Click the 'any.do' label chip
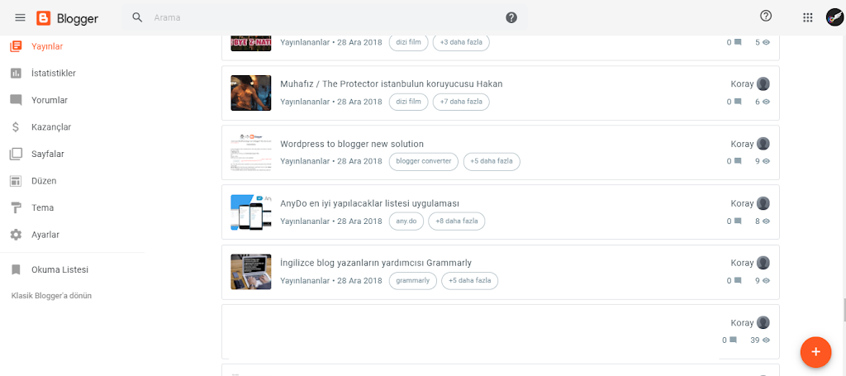 point(406,221)
